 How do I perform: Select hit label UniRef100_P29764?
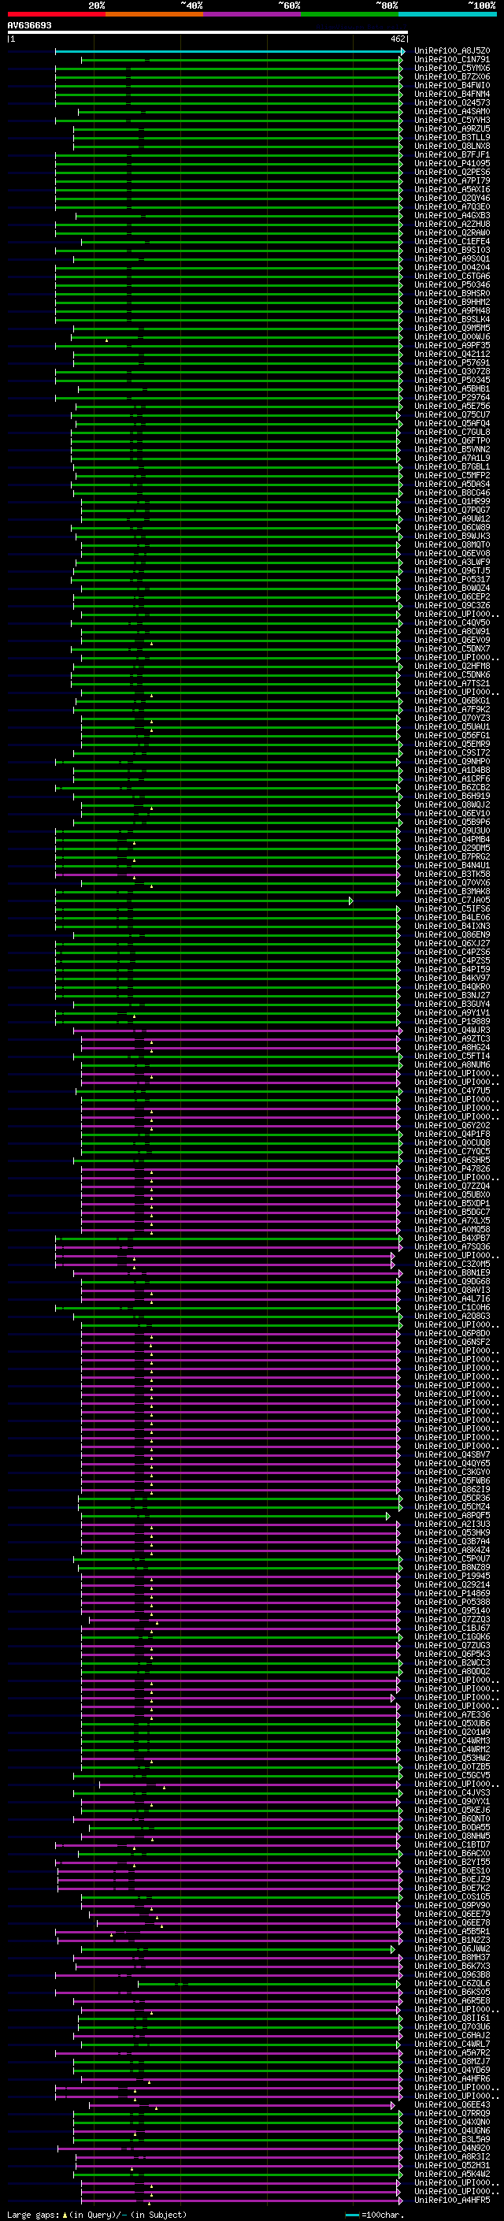452,397
